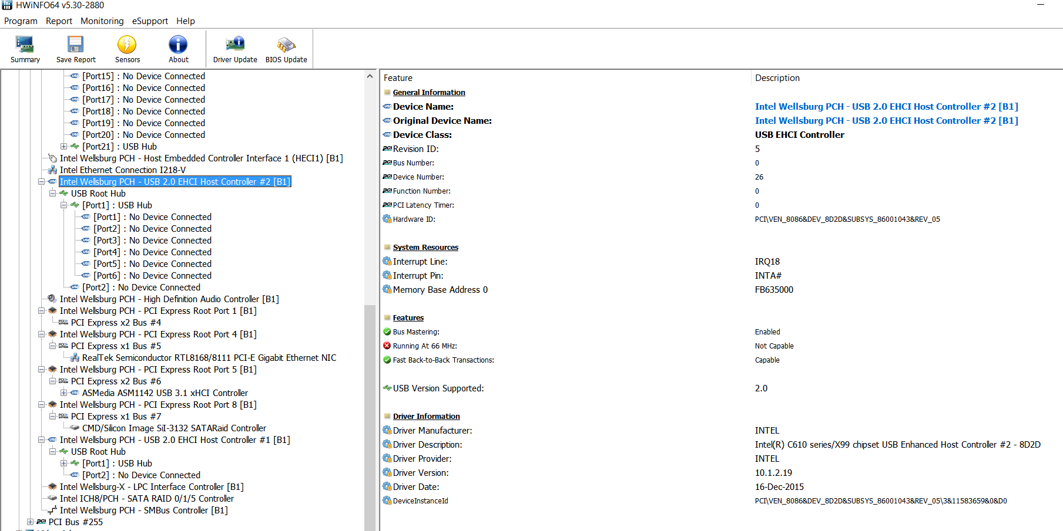Click the Ethernet Connection I218-V network icon
Screen dimensions: 1063x531
click(x=53, y=170)
